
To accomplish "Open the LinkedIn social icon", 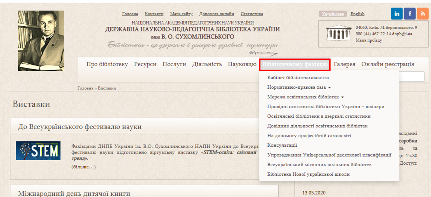I will (x=397, y=13).
